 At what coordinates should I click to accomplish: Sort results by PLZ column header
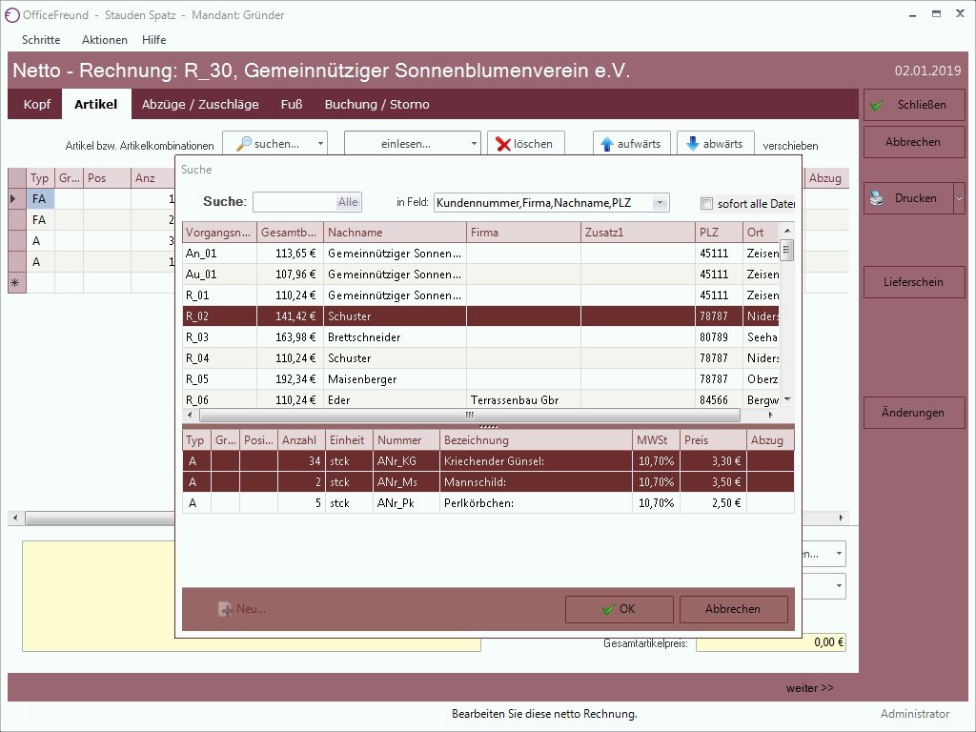tap(719, 233)
